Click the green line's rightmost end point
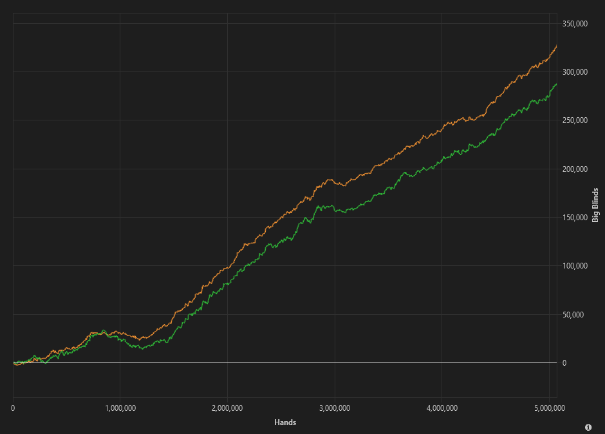 point(556,84)
